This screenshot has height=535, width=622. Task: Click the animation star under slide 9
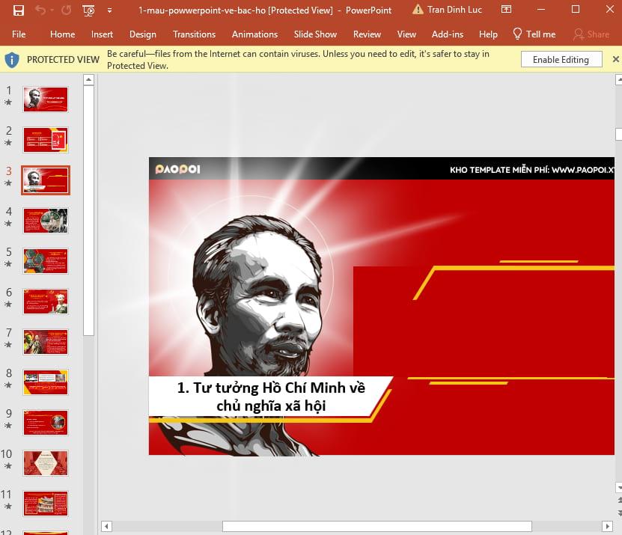point(8,426)
